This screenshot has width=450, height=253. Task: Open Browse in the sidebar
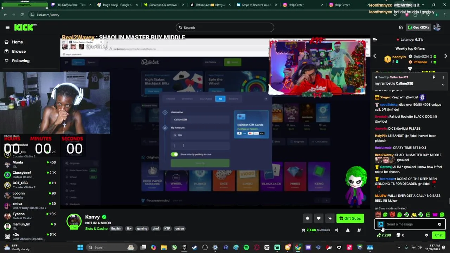click(19, 51)
